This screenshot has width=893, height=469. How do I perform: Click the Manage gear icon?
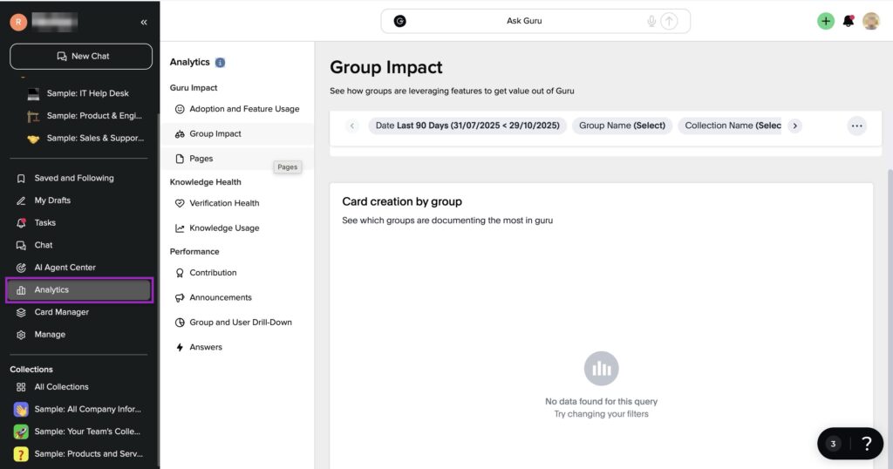pos(21,335)
